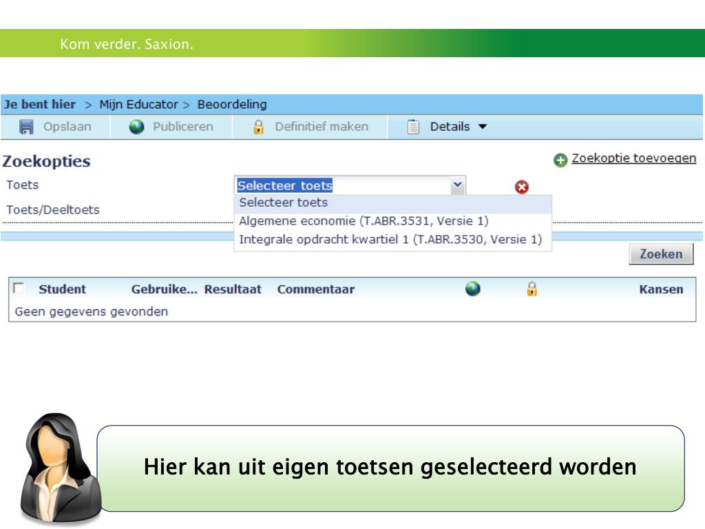Remove the Toets search option with red X
705x529 pixels.
tap(522, 187)
